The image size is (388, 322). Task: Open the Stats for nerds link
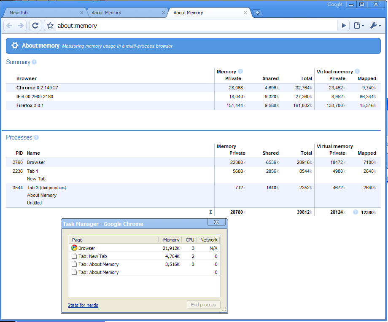(x=83, y=305)
